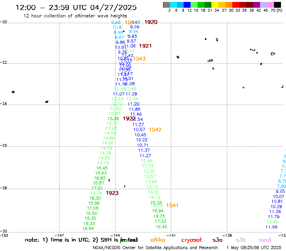The width and height of the screenshot is (286, 251).
Task: Click the altika time marker '1542'
Action: 155,130
